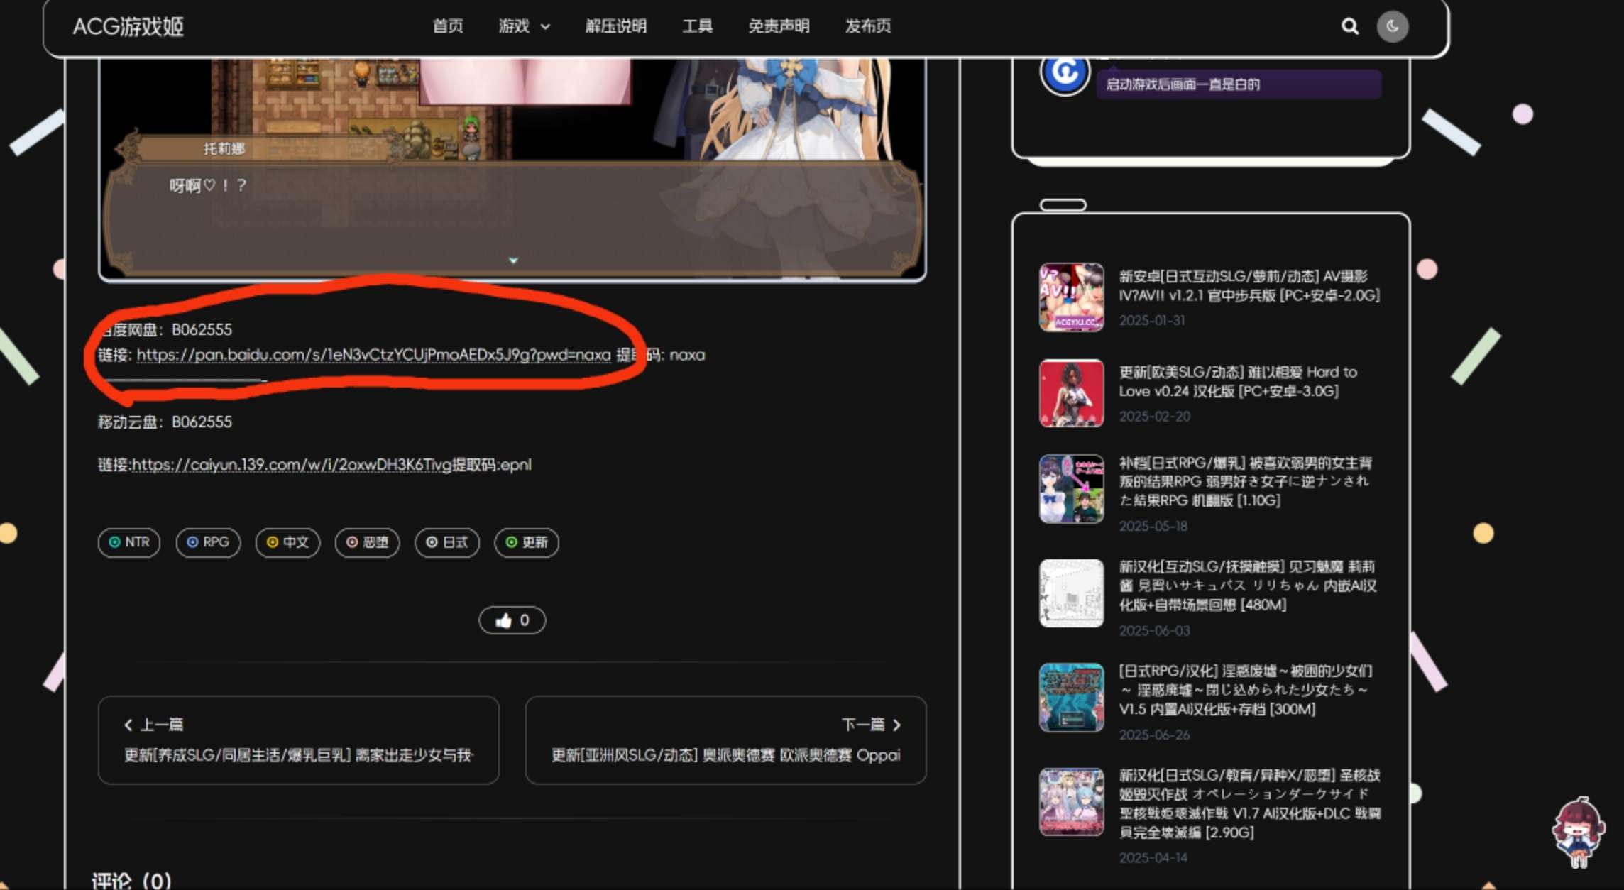Toggle dark mode moon button
Image resolution: width=1624 pixels, height=890 pixels.
pyautogui.click(x=1392, y=26)
